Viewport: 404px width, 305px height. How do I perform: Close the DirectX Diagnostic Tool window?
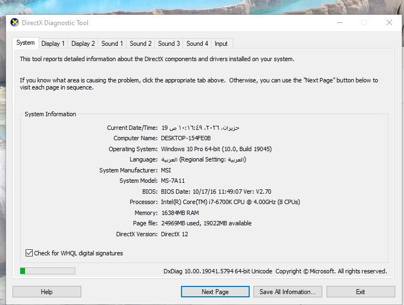389,23
